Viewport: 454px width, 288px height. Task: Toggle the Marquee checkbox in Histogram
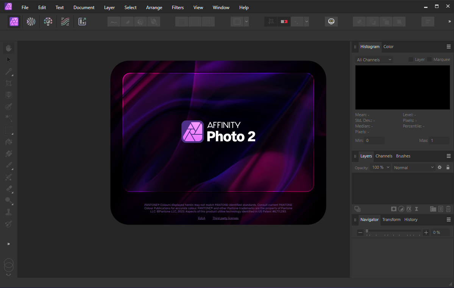[429, 59]
